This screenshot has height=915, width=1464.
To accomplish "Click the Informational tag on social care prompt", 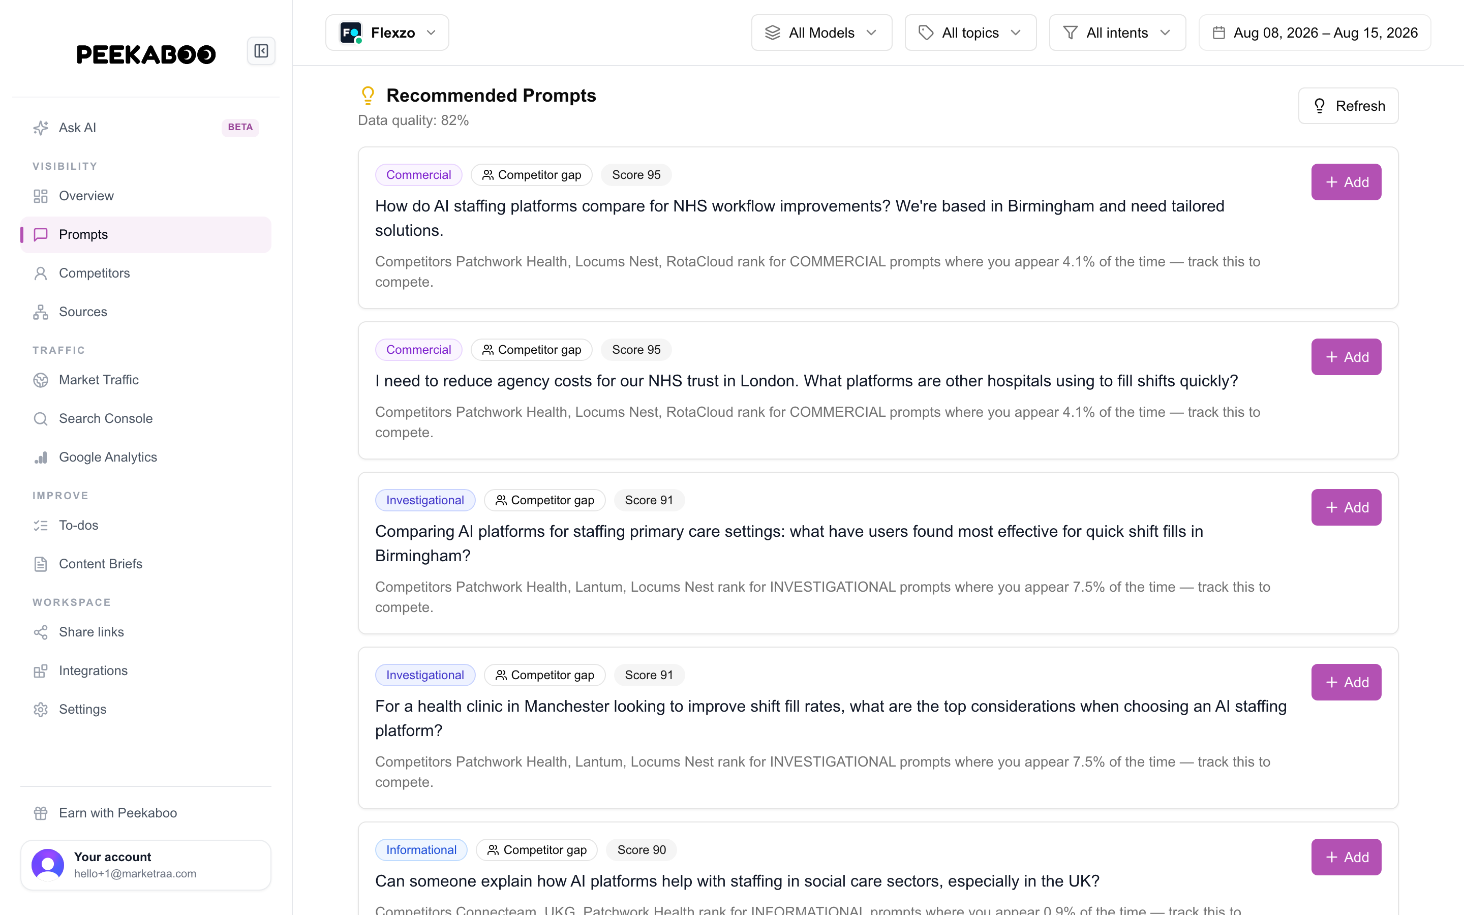I will (x=421, y=850).
